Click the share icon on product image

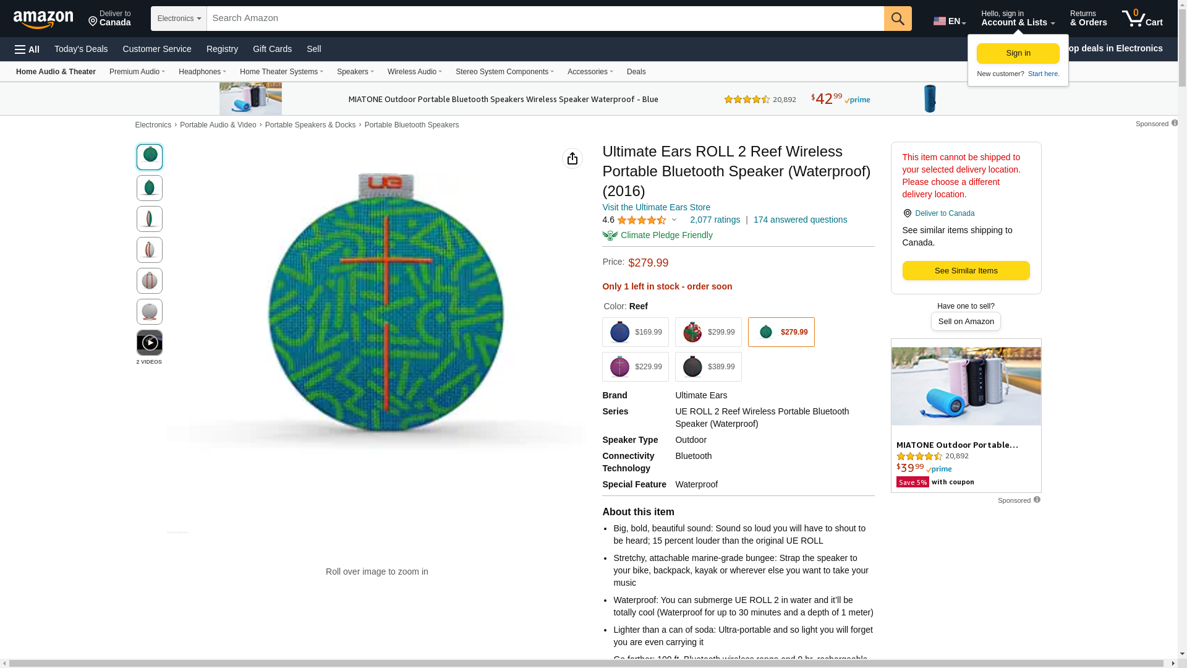(572, 158)
